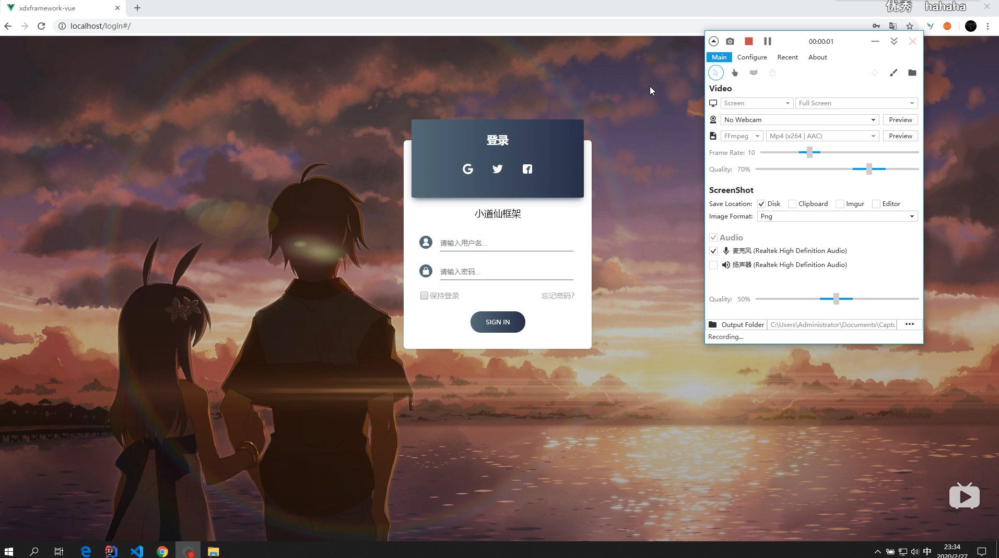
Task: Stop the recording with the red square
Action: [748, 41]
